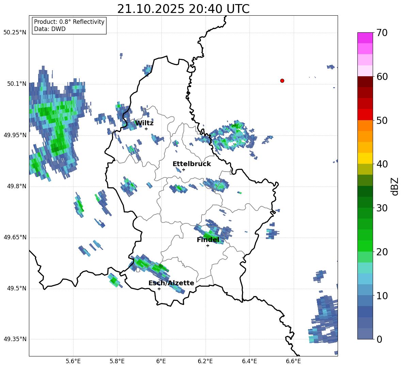Click the Ettelbruck location cross marker
The height and width of the screenshot is (368, 403).
183,170
